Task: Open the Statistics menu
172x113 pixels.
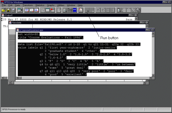Action: pos(40,5)
